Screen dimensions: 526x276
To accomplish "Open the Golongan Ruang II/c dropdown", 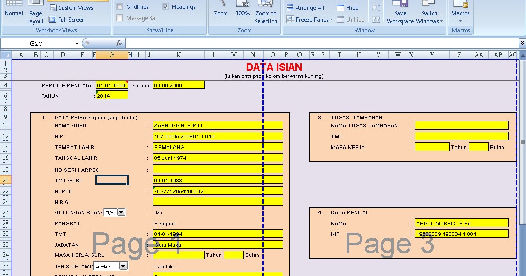I will tap(121, 212).
